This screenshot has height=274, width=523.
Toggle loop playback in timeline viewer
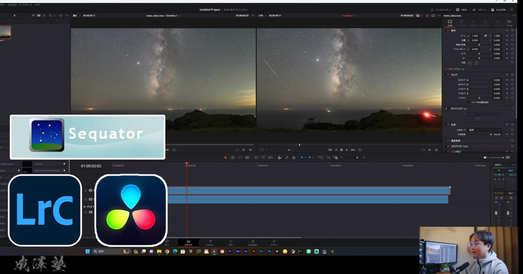tap(360, 150)
